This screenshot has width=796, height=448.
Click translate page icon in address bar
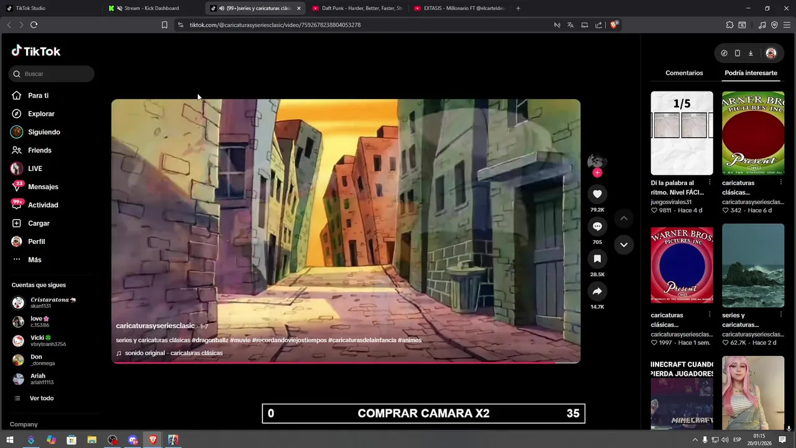click(570, 25)
